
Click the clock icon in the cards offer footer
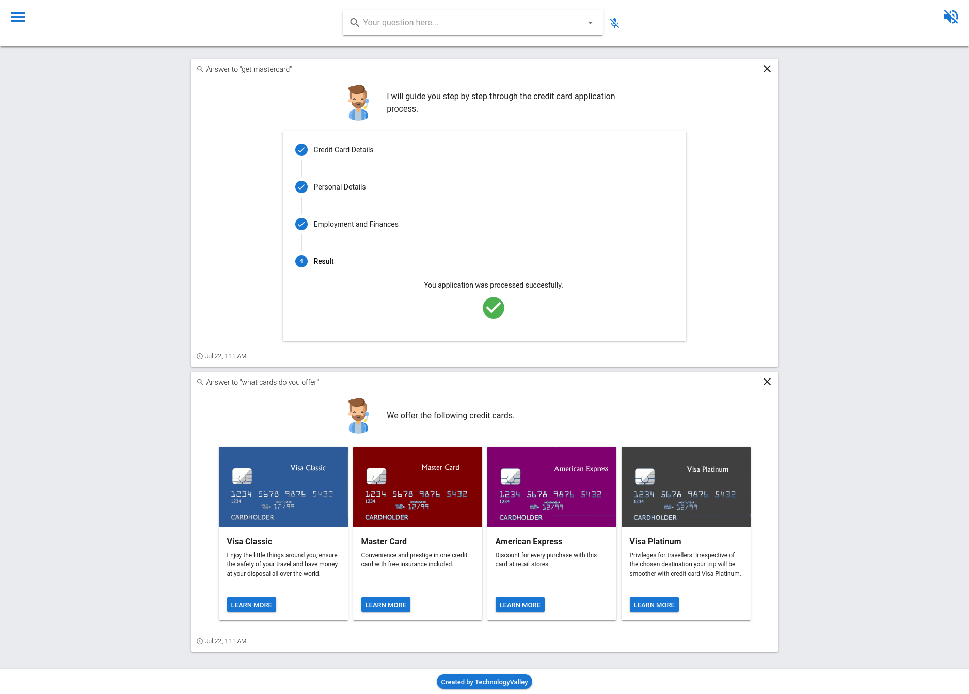(x=200, y=641)
